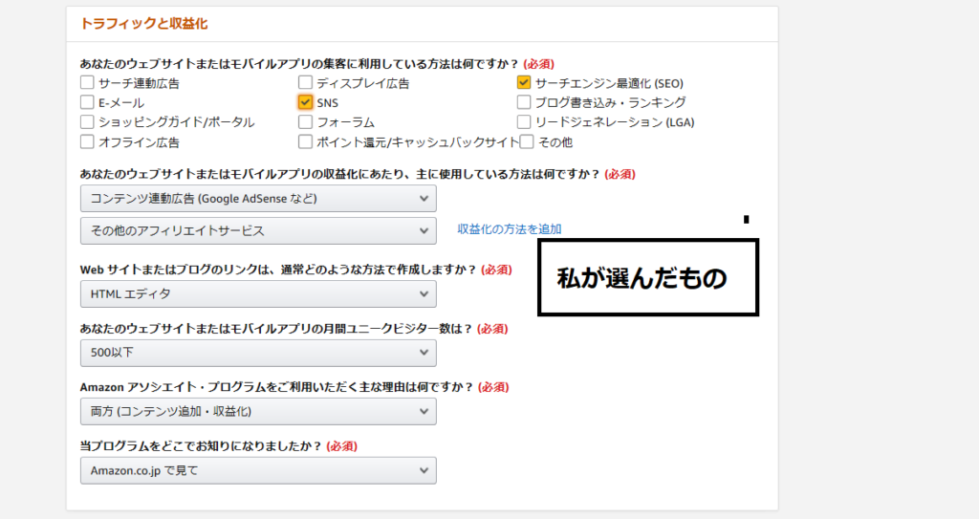The height and width of the screenshot is (519, 979).
Task: Uncheck the SNS checkbox
Action: pos(305,102)
